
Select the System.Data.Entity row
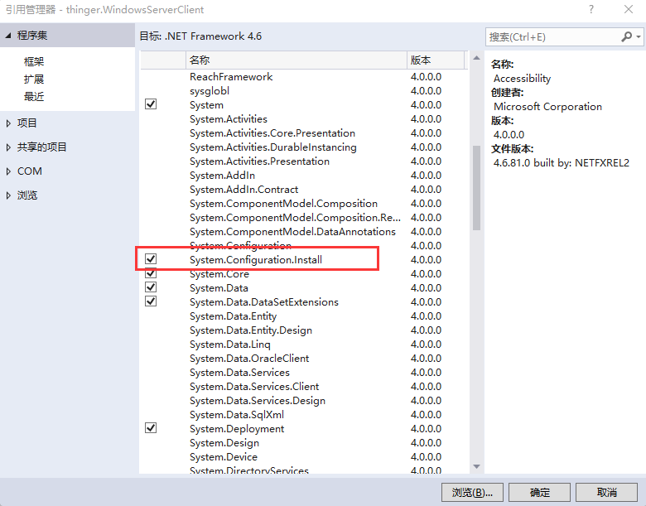[304, 316]
